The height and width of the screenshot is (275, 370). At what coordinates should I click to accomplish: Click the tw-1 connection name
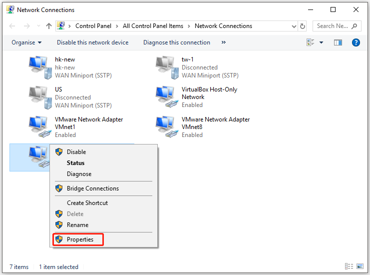click(x=187, y=59)
